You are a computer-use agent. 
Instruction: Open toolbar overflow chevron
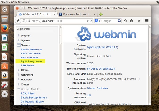point(139,21)
